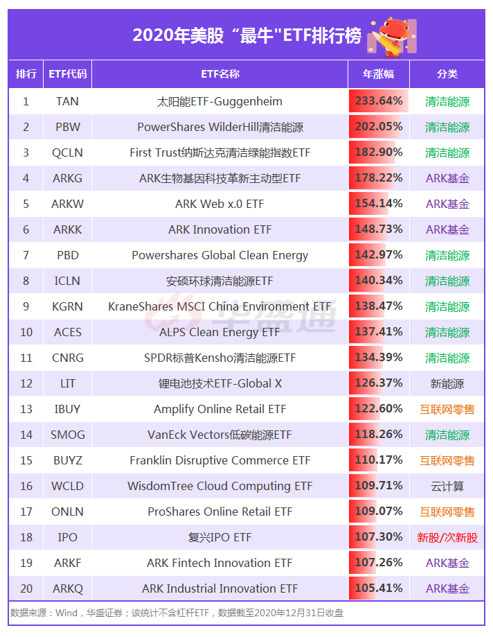Click the 154.14% gain value
The image size is (493, 637).
[x=379, y=203]
